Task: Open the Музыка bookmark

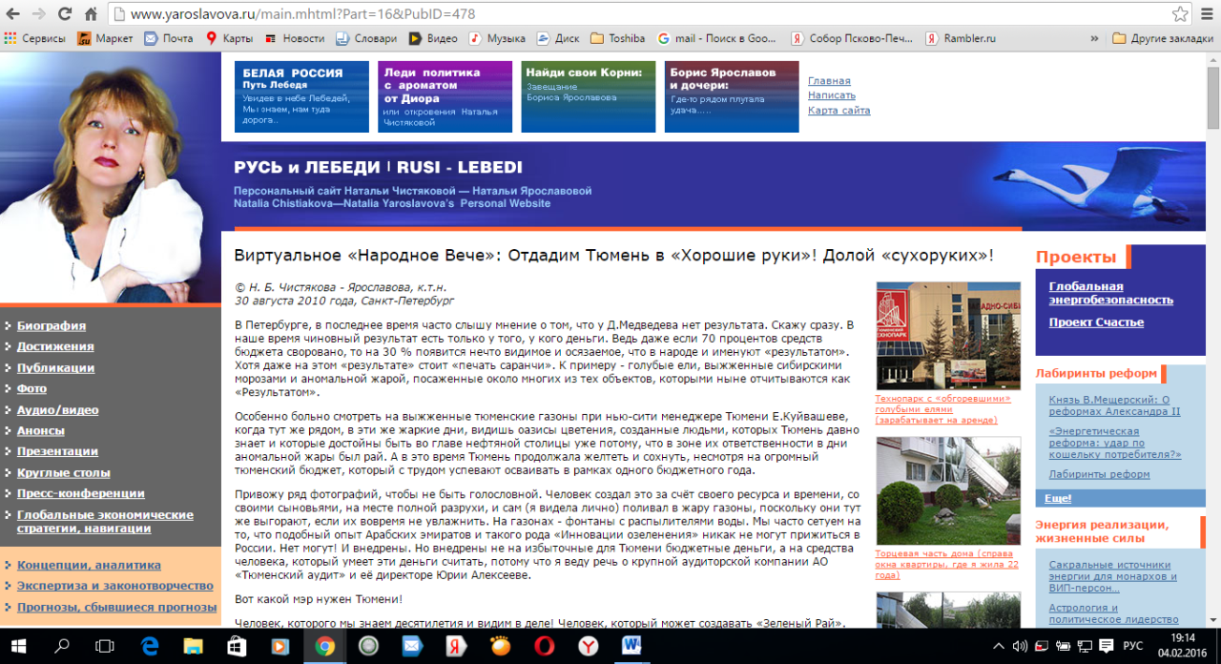Action: pos(496,39)
